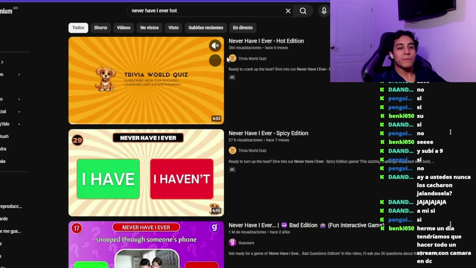
Task: Open the Spicy Edition video thumbnail
Action: [146, 173]
